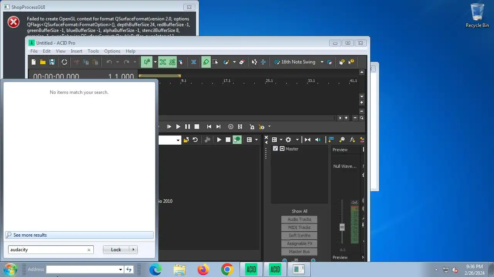Open the Paint tool dropdown arrow

pyautogui.click(x=234, y=62)
